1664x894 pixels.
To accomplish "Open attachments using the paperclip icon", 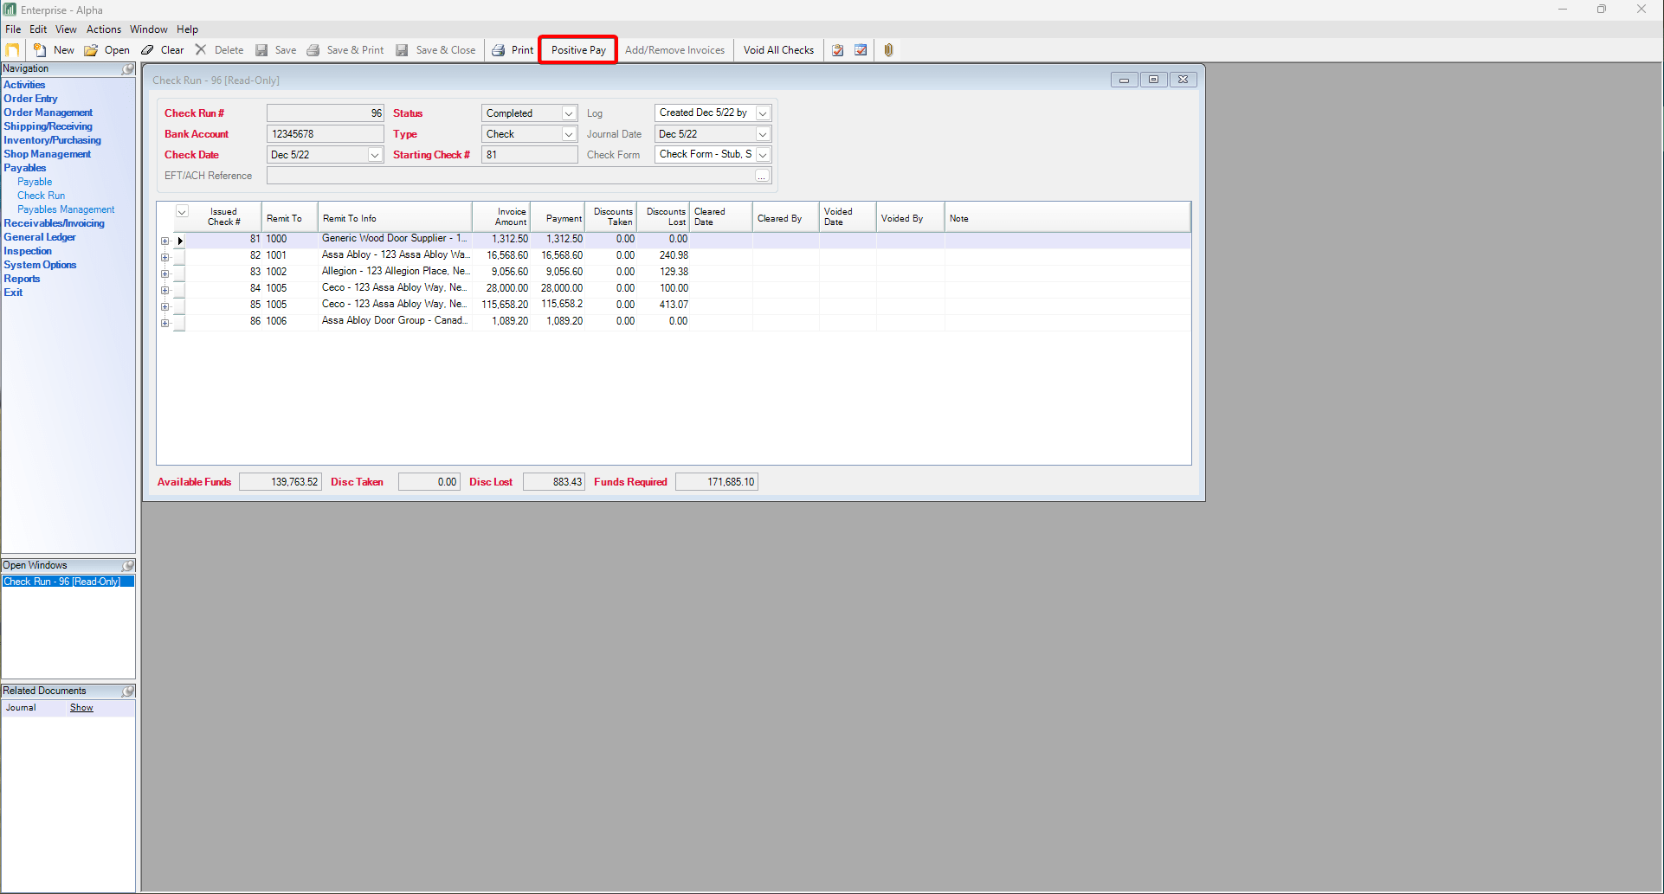I will (887, 49).
